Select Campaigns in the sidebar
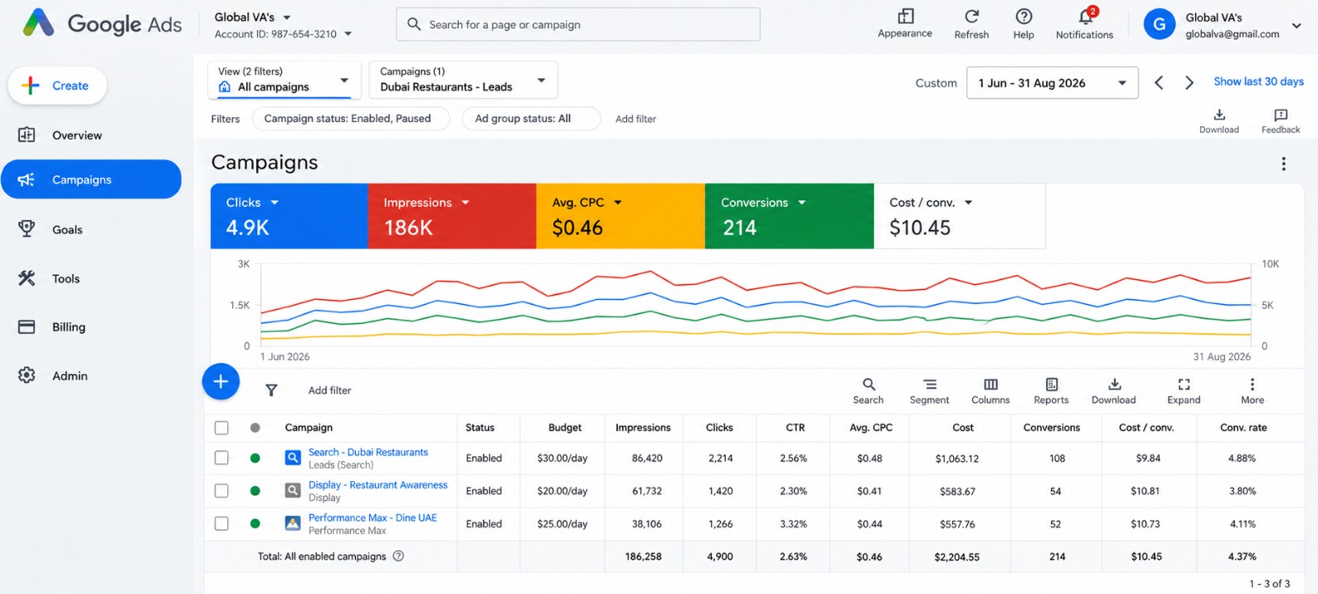The image size is (1318, 594). [x=91, y=180]
